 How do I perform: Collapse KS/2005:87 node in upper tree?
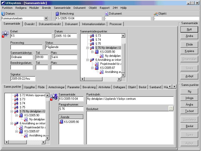92,68
